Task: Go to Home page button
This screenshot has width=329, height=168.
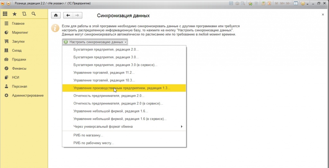Action: click(56, 15)
